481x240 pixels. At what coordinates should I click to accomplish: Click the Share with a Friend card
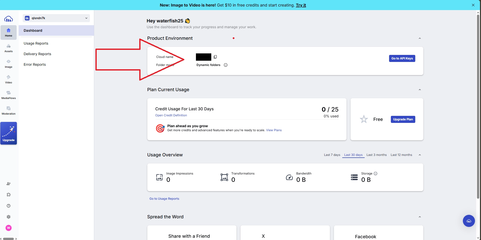[x=192, y=233]
